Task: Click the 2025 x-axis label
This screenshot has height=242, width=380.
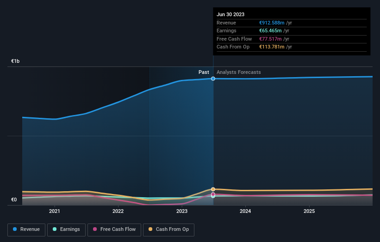Action: (x=309, y=212)
